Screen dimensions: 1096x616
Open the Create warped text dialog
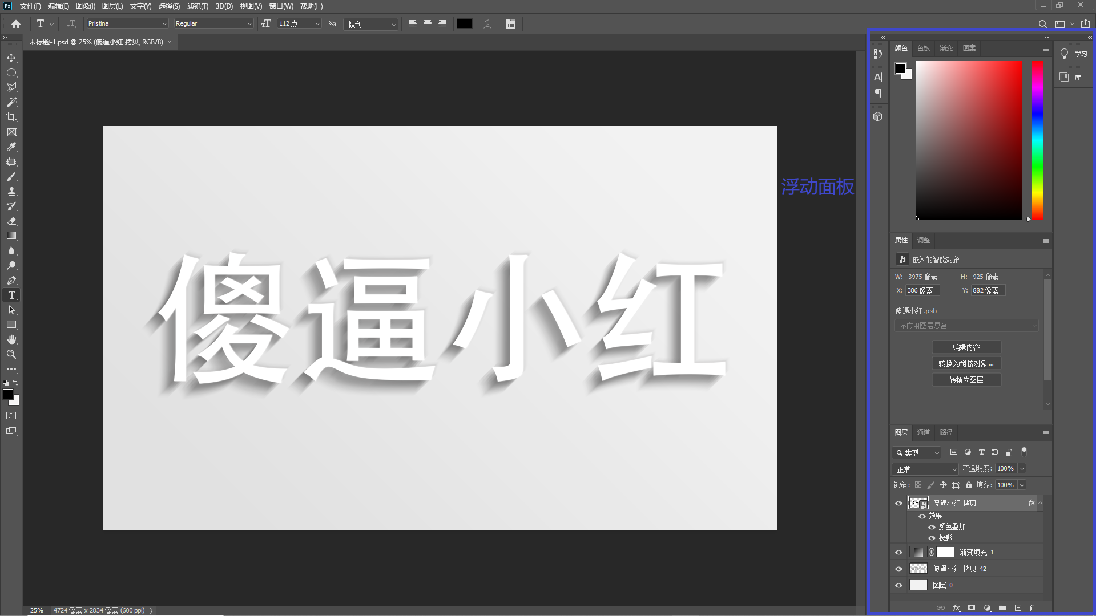487,23
